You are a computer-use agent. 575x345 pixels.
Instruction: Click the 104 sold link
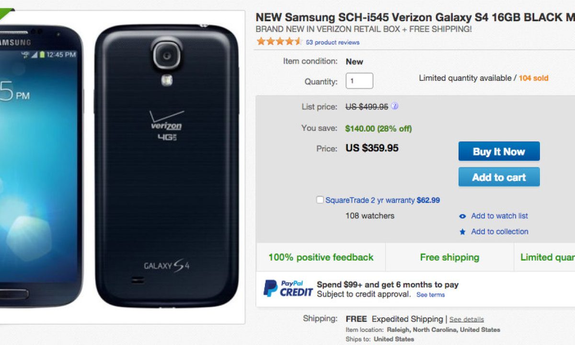tap(533, 78)
